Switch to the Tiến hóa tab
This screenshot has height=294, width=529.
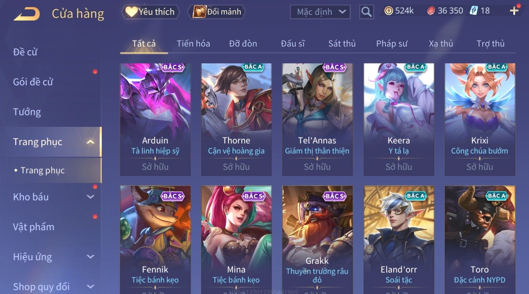[x=193, y=43]
